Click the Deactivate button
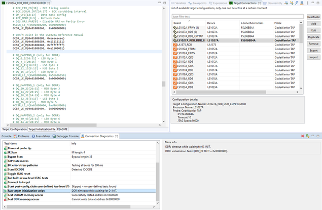 (313, 17)
